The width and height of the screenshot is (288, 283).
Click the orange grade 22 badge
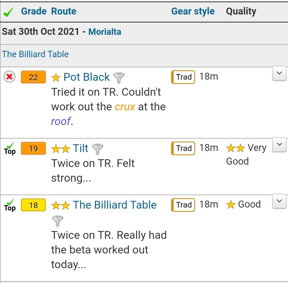pyautogui.click(x=34, y=77)
